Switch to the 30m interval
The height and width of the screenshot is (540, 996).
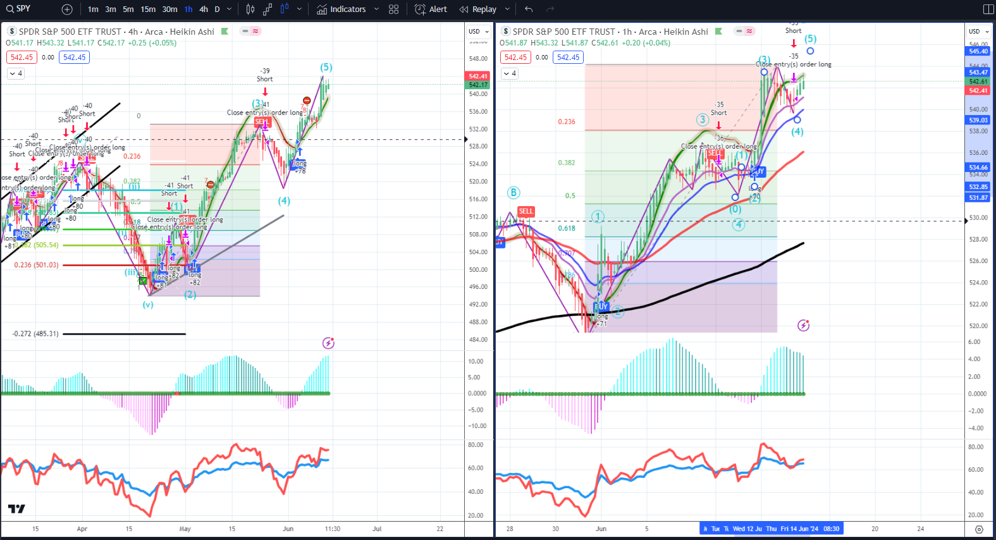tap(169, 9)
